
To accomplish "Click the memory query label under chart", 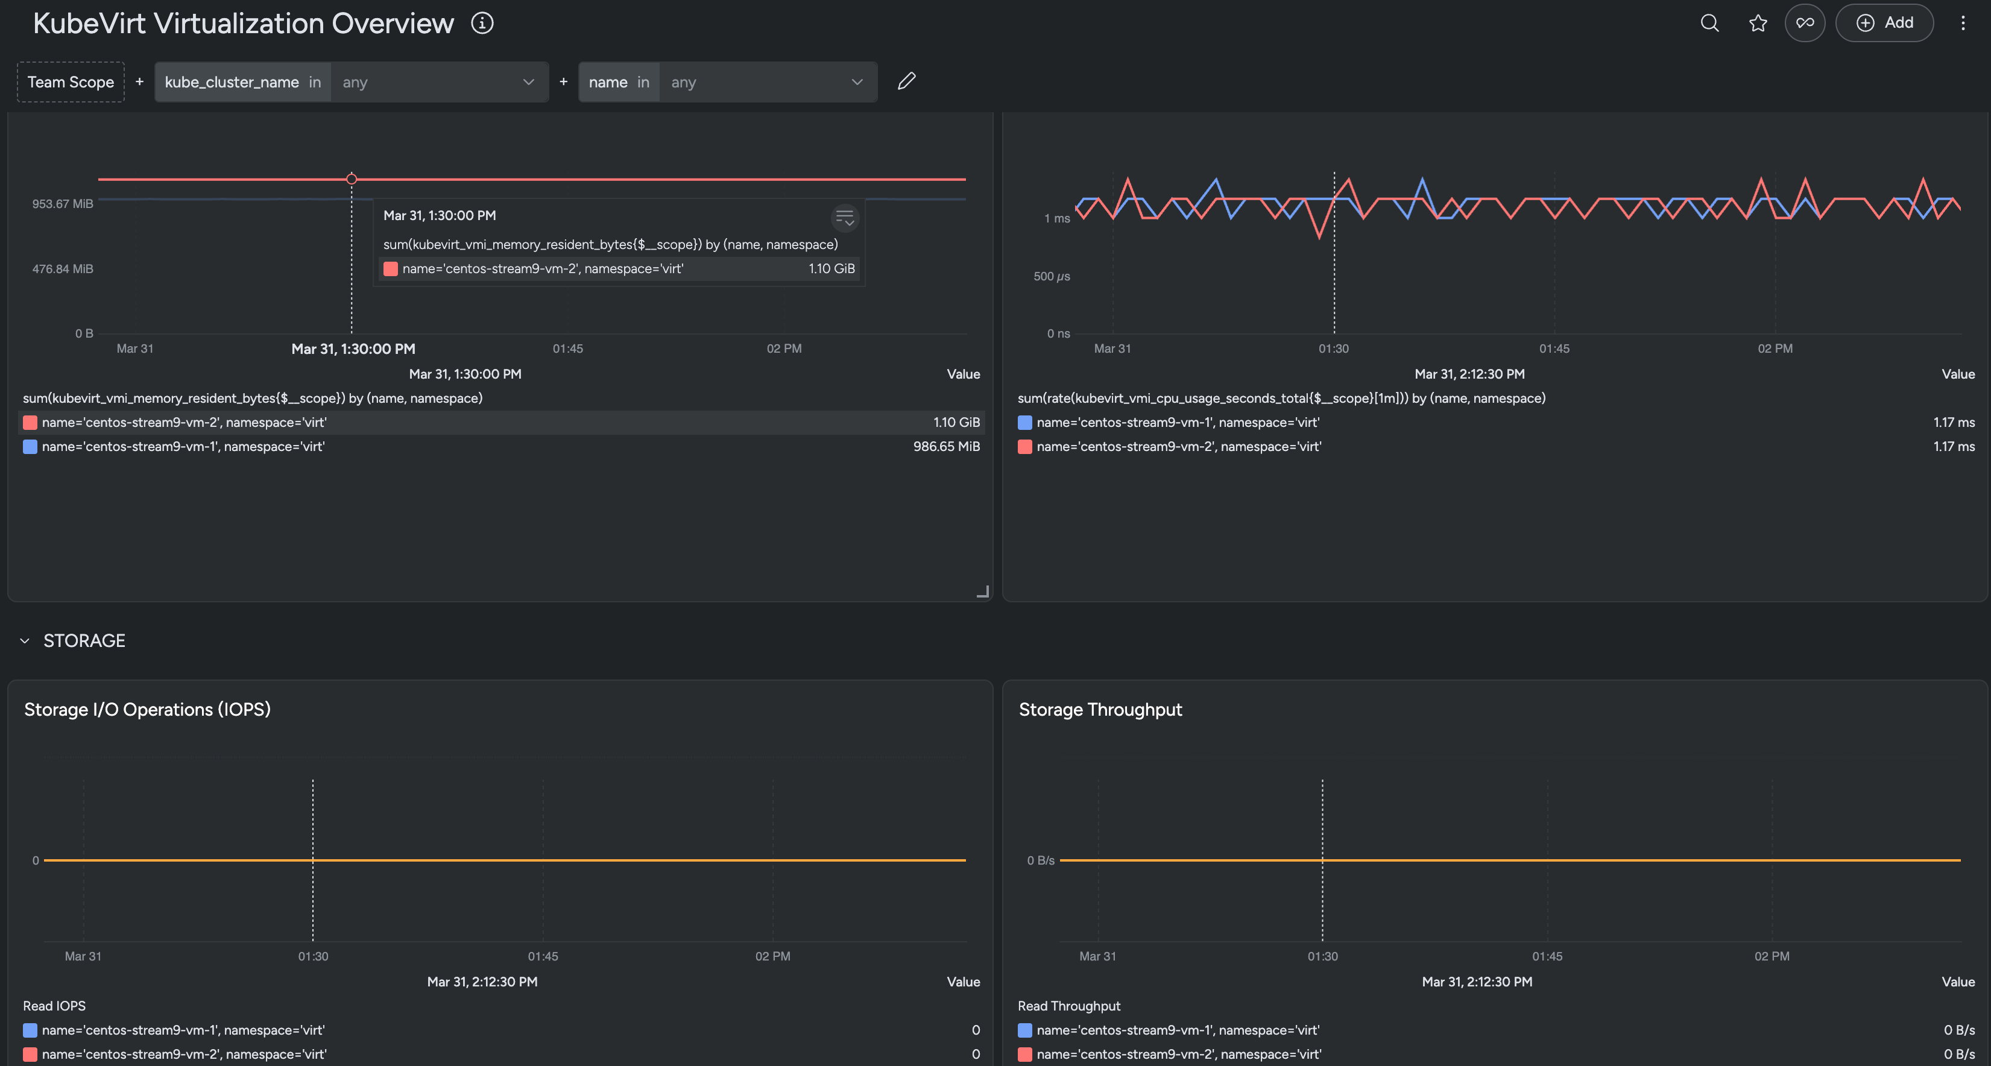I will [x=253, y=398].
